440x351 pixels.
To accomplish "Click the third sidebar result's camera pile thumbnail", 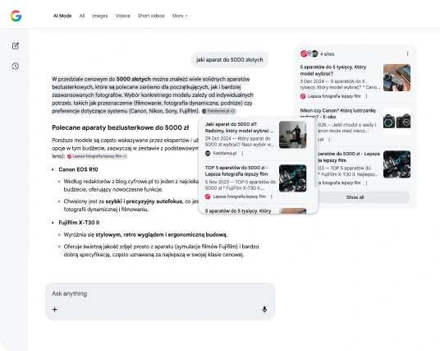I will [396, 164].
